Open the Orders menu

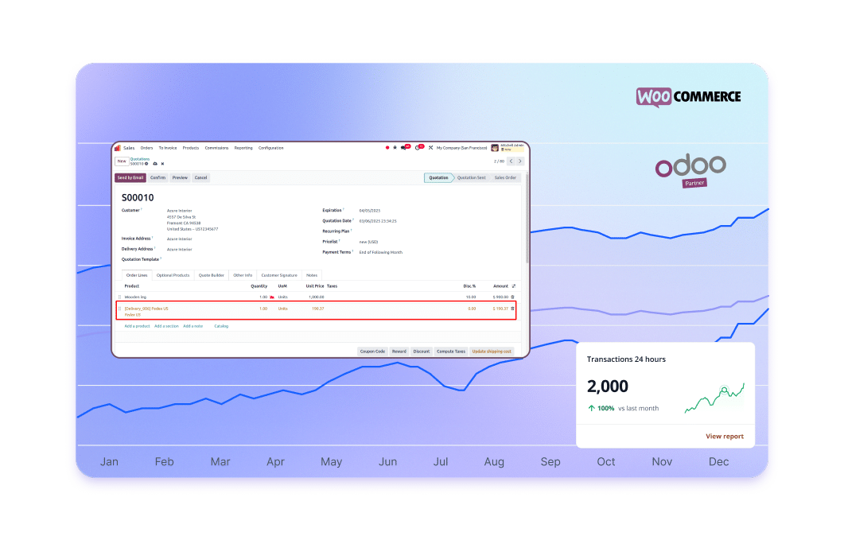146,148
